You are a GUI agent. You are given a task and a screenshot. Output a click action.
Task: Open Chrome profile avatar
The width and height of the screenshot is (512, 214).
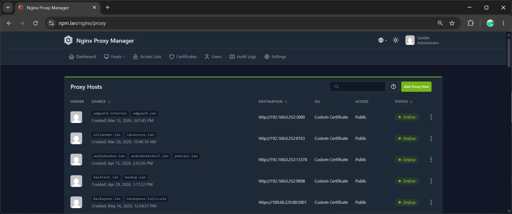(490, 23)
